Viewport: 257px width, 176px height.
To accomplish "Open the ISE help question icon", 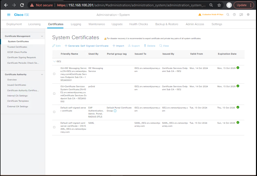I will click(234, 15).
